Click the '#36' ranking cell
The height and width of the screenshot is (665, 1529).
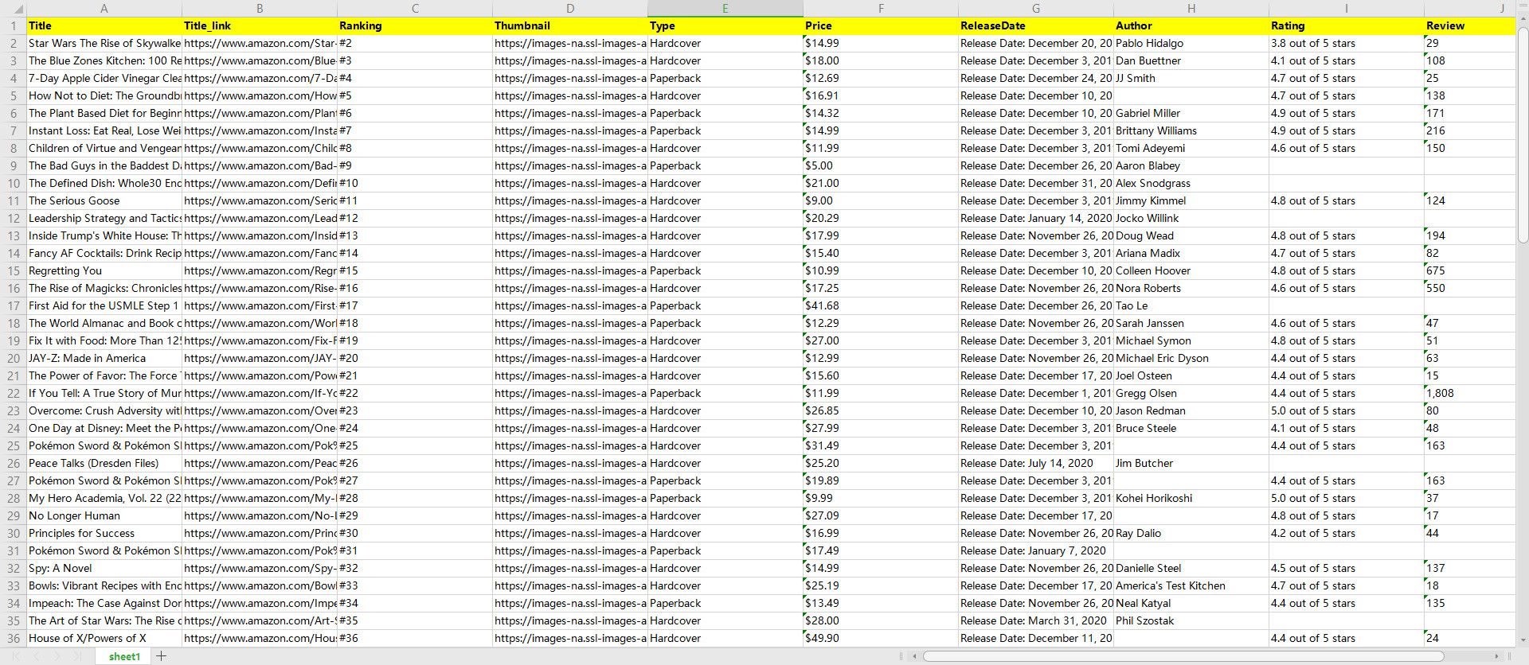point(415,638)
